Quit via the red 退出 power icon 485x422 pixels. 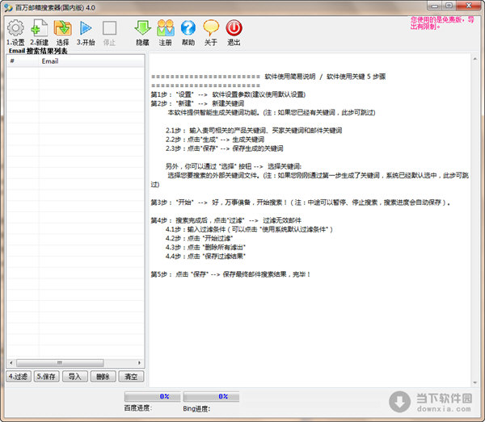tap(234, 27)
